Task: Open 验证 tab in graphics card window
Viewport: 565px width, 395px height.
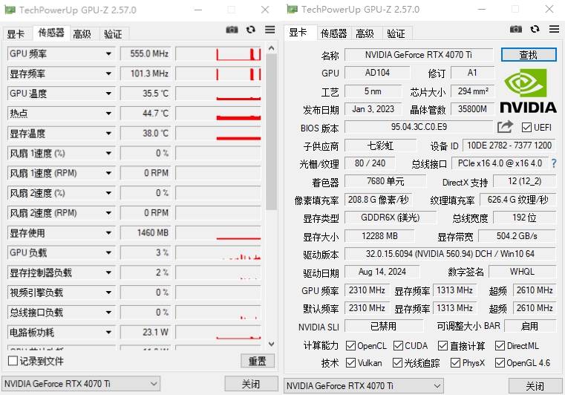Action: pyautogui.click(x=396, y=33)
